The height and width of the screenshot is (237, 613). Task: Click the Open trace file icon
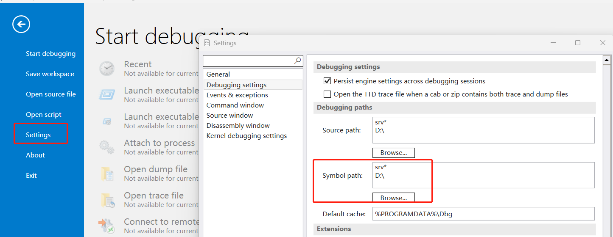coord(107,200)
